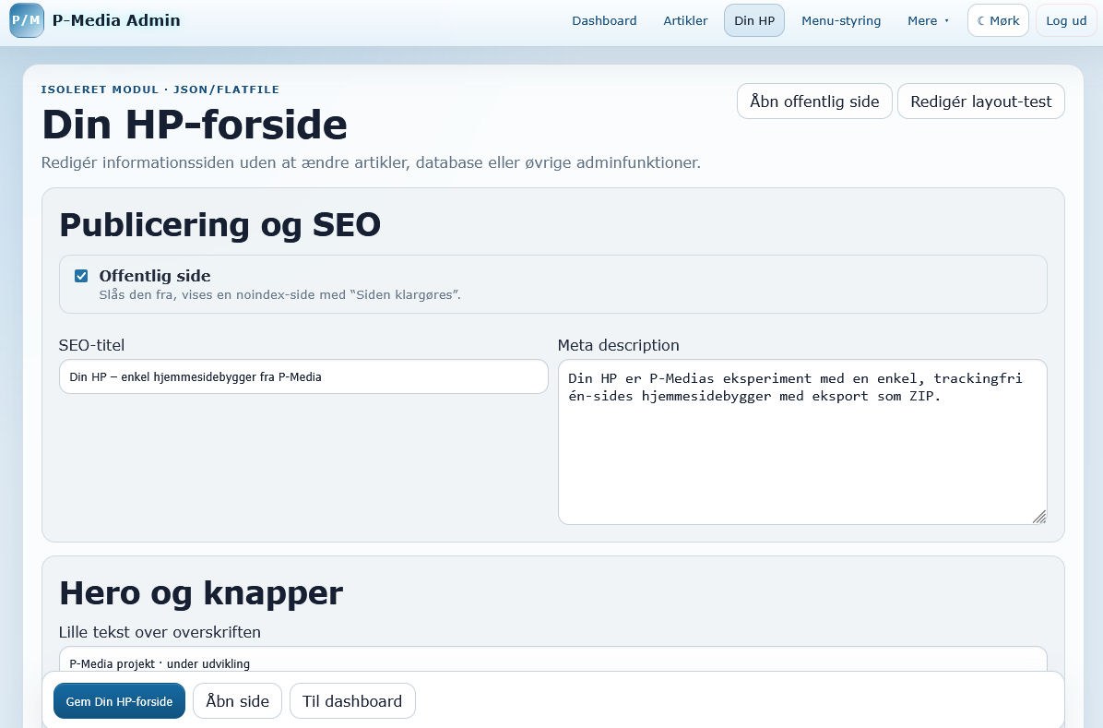Image resolution: width=1103 pixels, height=728 pixels.
Task: Open P-Media Admin home title
Action: tap(116, 20)
